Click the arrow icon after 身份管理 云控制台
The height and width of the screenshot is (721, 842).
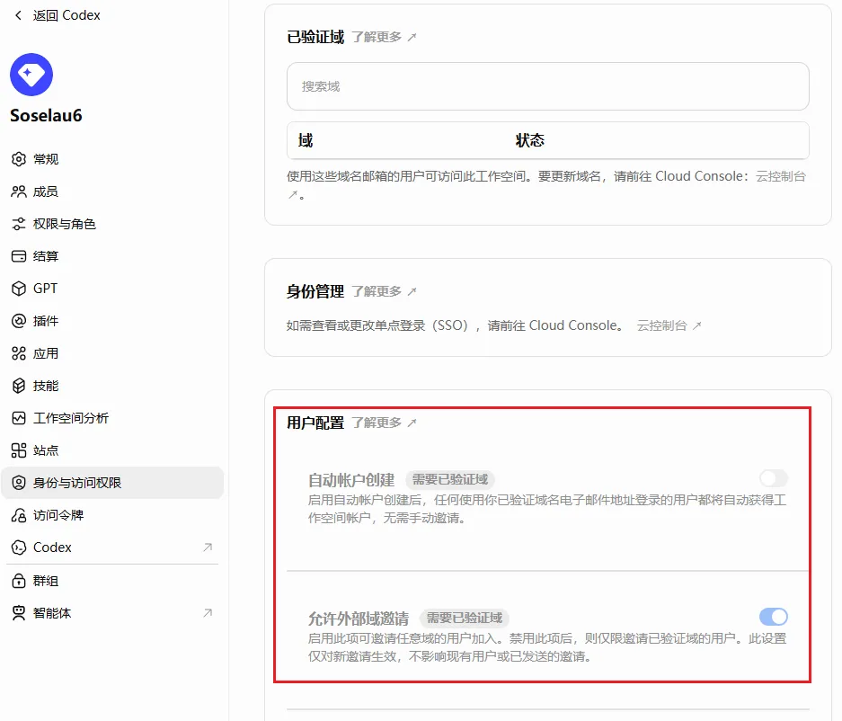pos(697,325)
